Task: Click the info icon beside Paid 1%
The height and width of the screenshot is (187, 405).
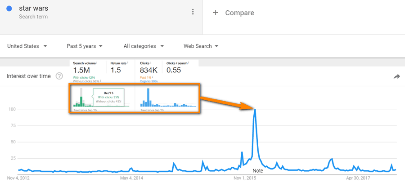Action: point(152,77)
